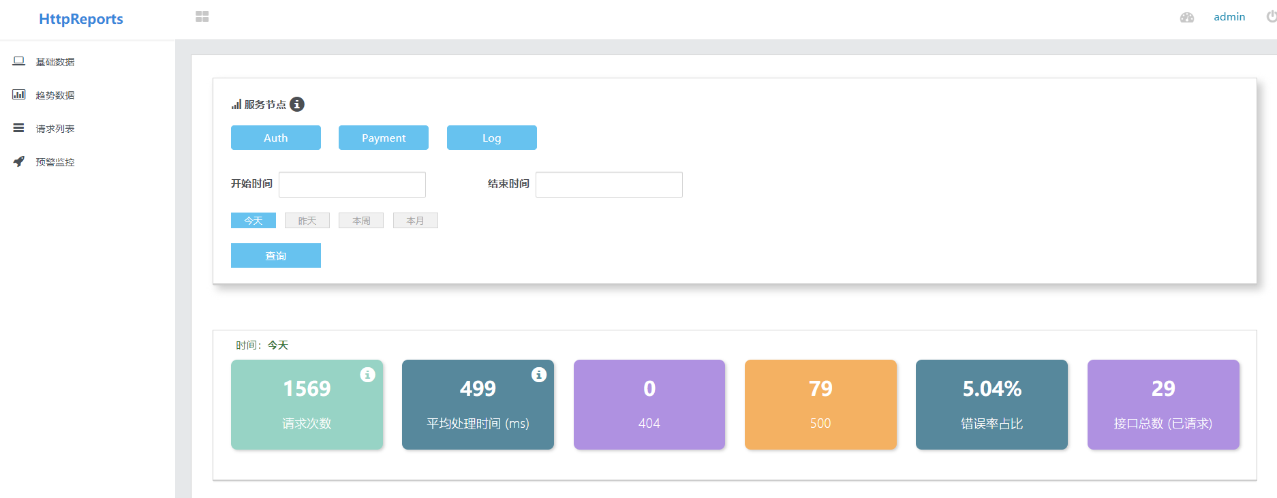Focus the 结束时间 end time field
This screenshot has height=498, width=1277.
point(609,185)
